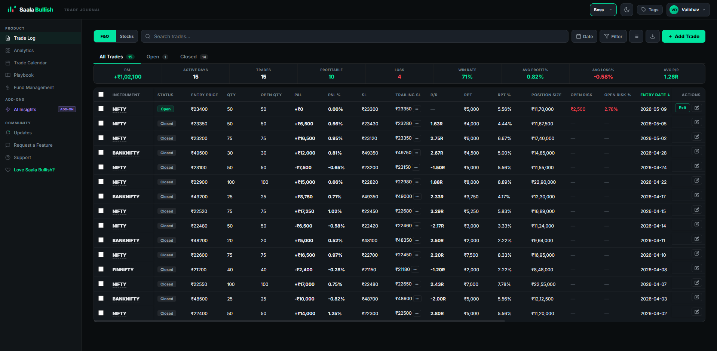
Task: Edit the trade dated 2026-05-02
Action: pos(697,137)
